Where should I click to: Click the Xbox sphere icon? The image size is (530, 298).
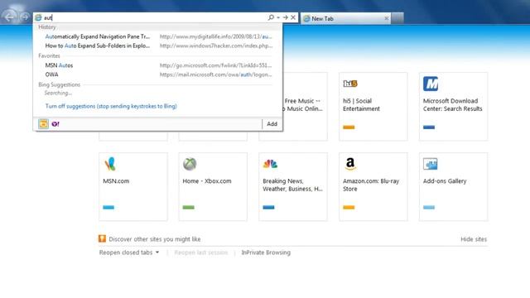click(x=190, y=164)
